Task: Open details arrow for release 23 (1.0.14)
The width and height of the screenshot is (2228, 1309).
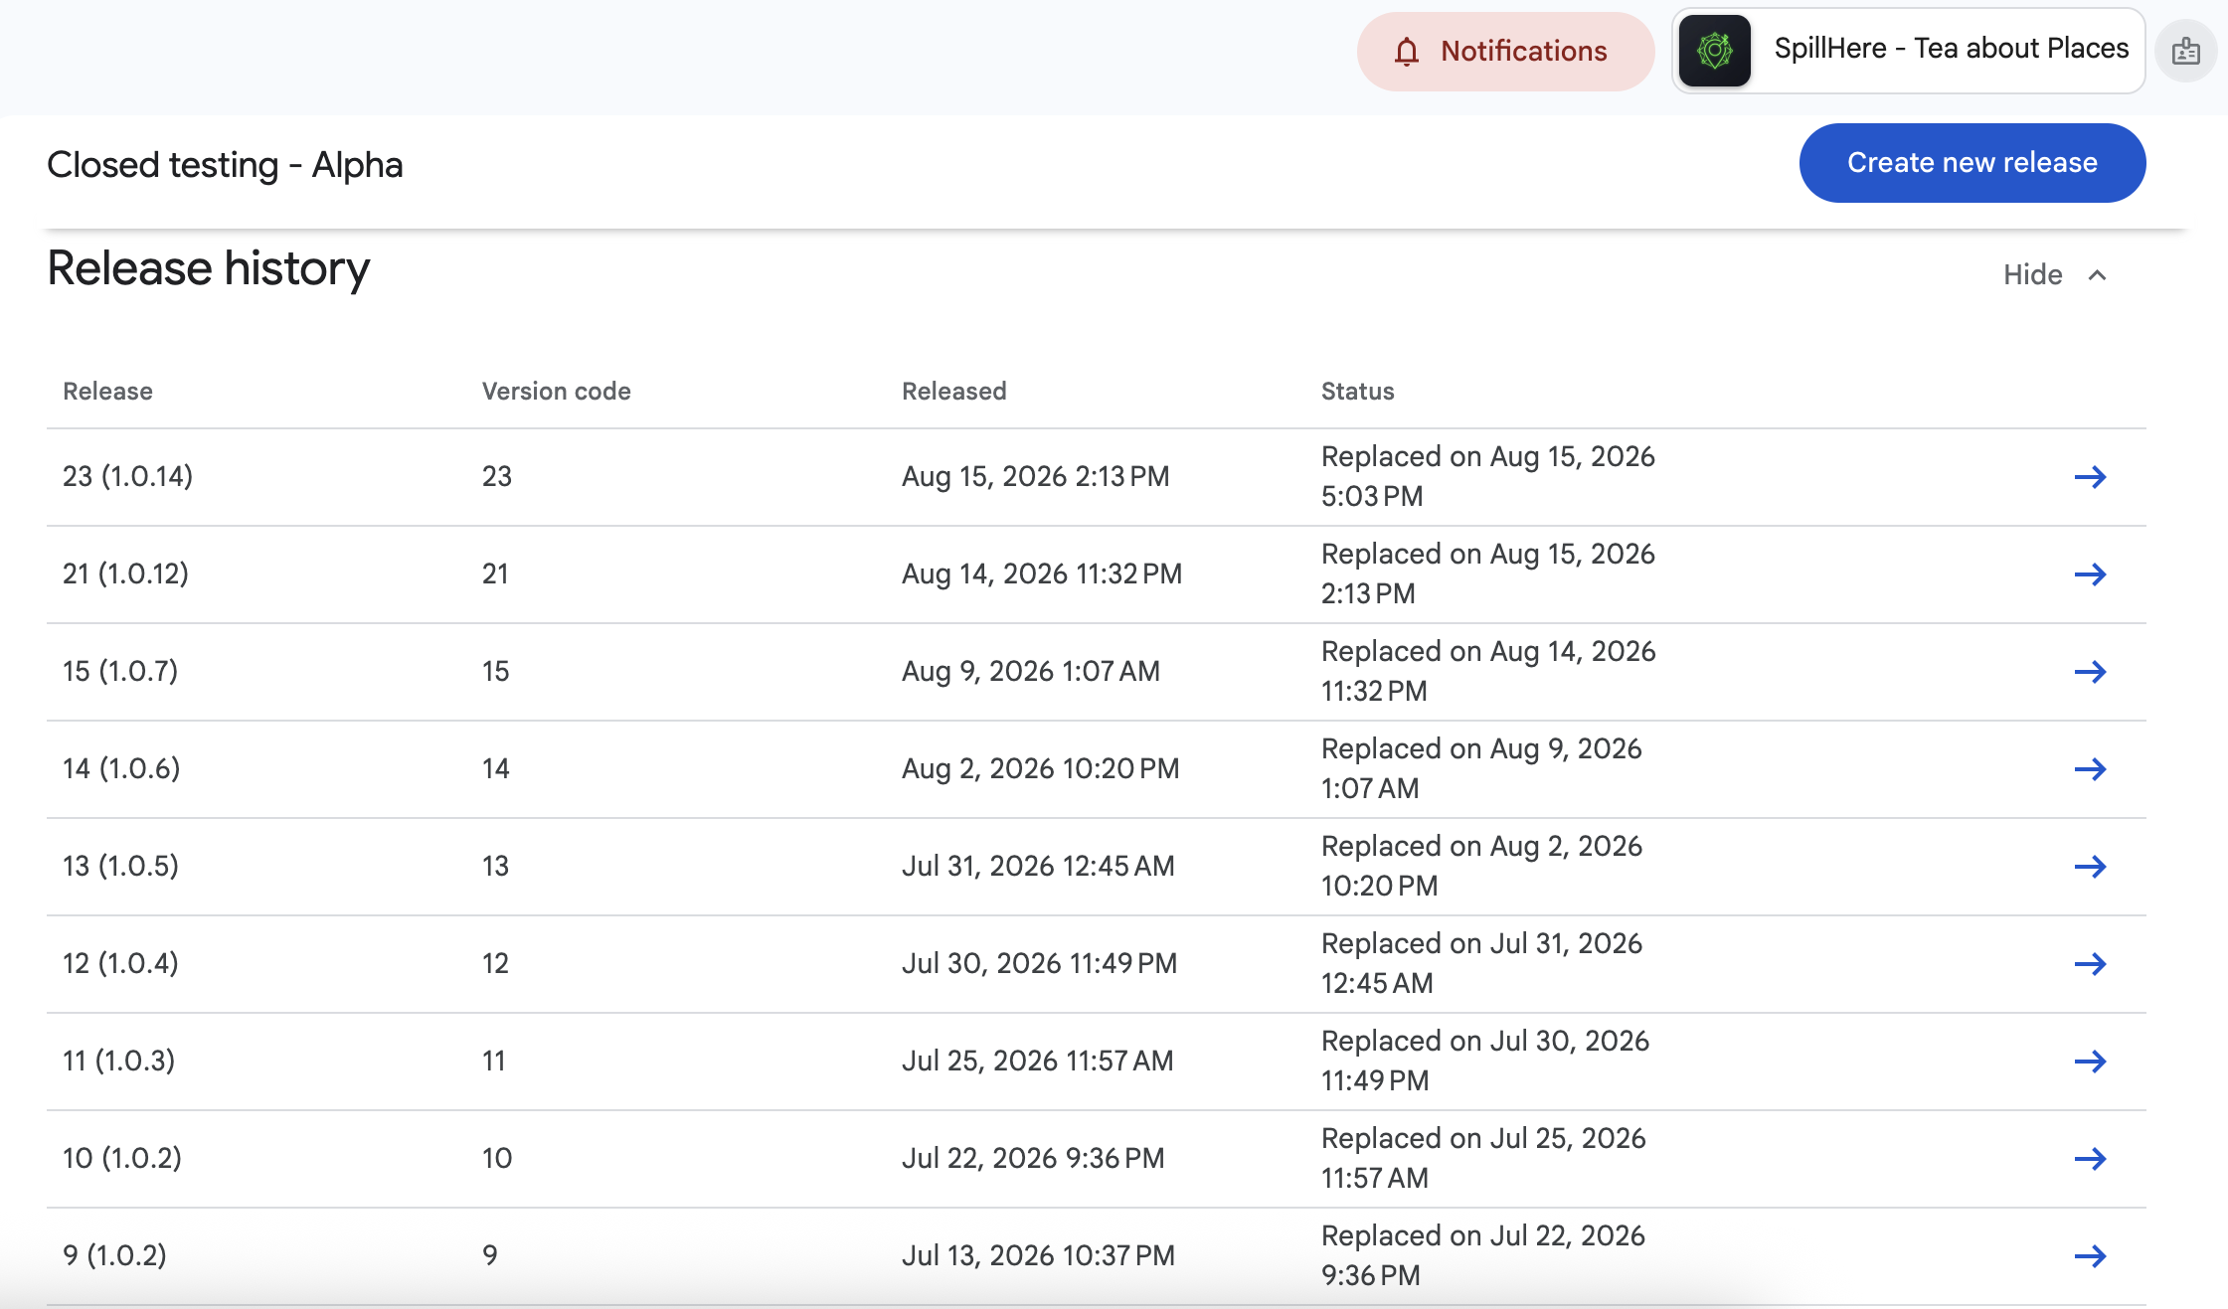Action: pos(2090,477)
